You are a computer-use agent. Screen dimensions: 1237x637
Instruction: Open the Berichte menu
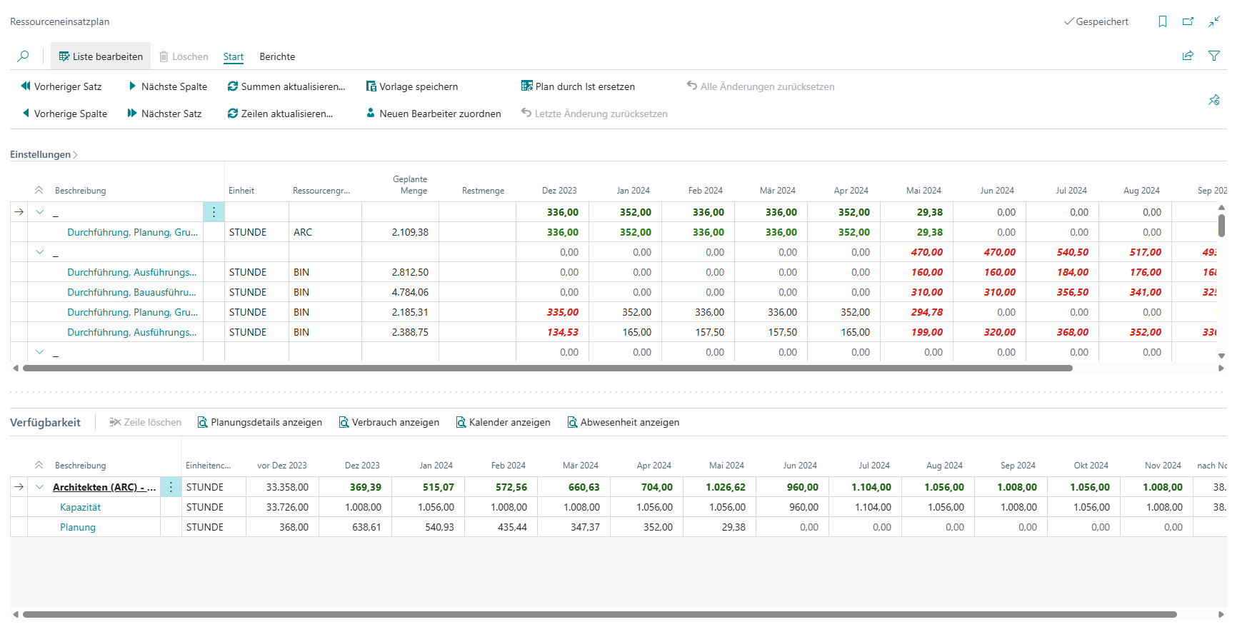coord(277,56)
